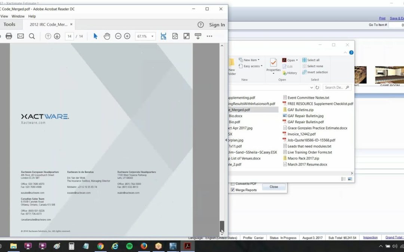Click Select none in Explorer ribbon
Screen dimensions: 404x252
tap(312, 66)
